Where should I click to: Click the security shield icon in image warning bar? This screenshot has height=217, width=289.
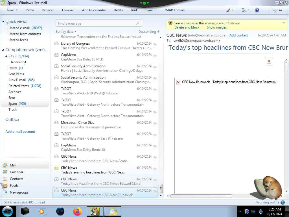coord(170,23)
